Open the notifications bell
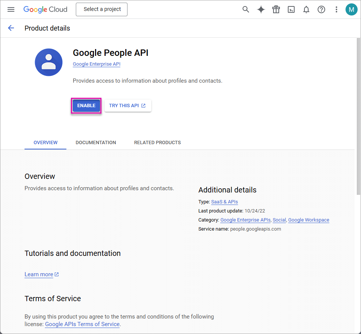 tap(306, 9)
